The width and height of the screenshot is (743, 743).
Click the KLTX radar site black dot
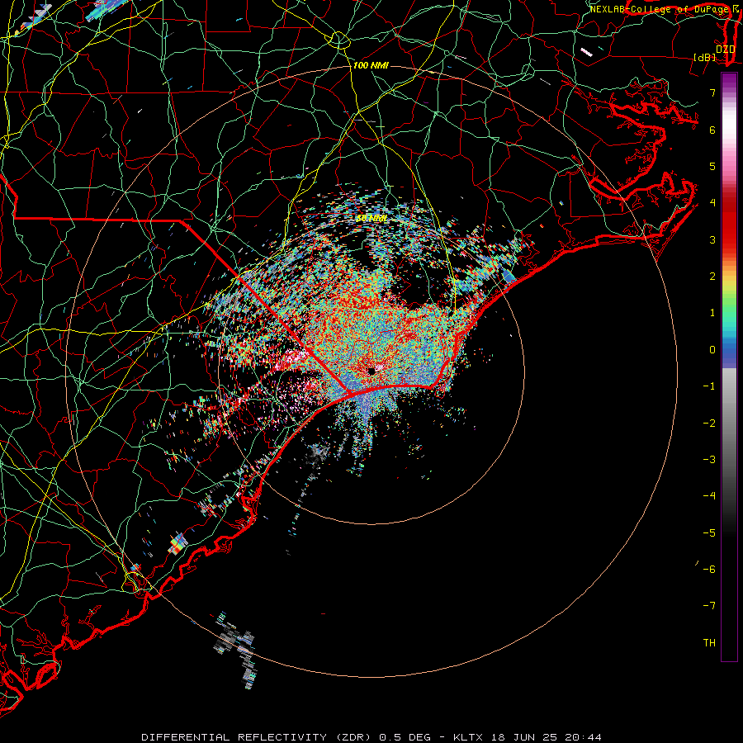tap(371, 371)
